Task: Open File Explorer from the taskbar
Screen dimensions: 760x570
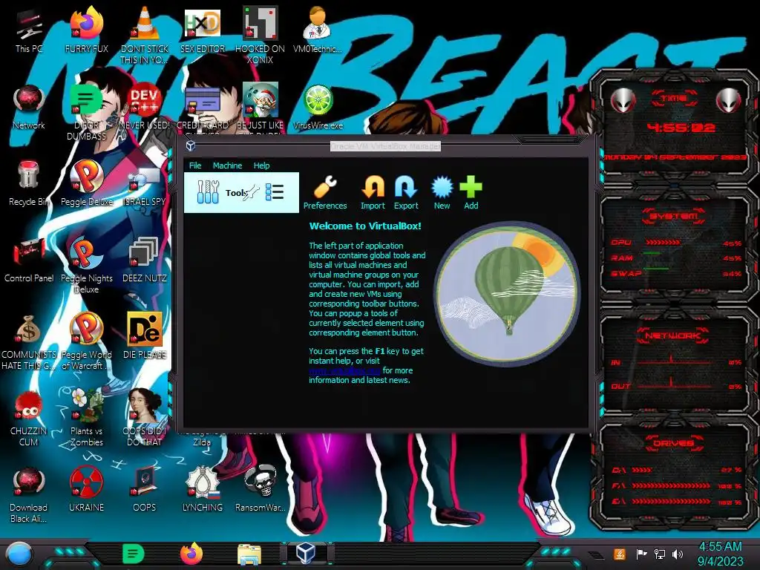Action: [249, 554]
